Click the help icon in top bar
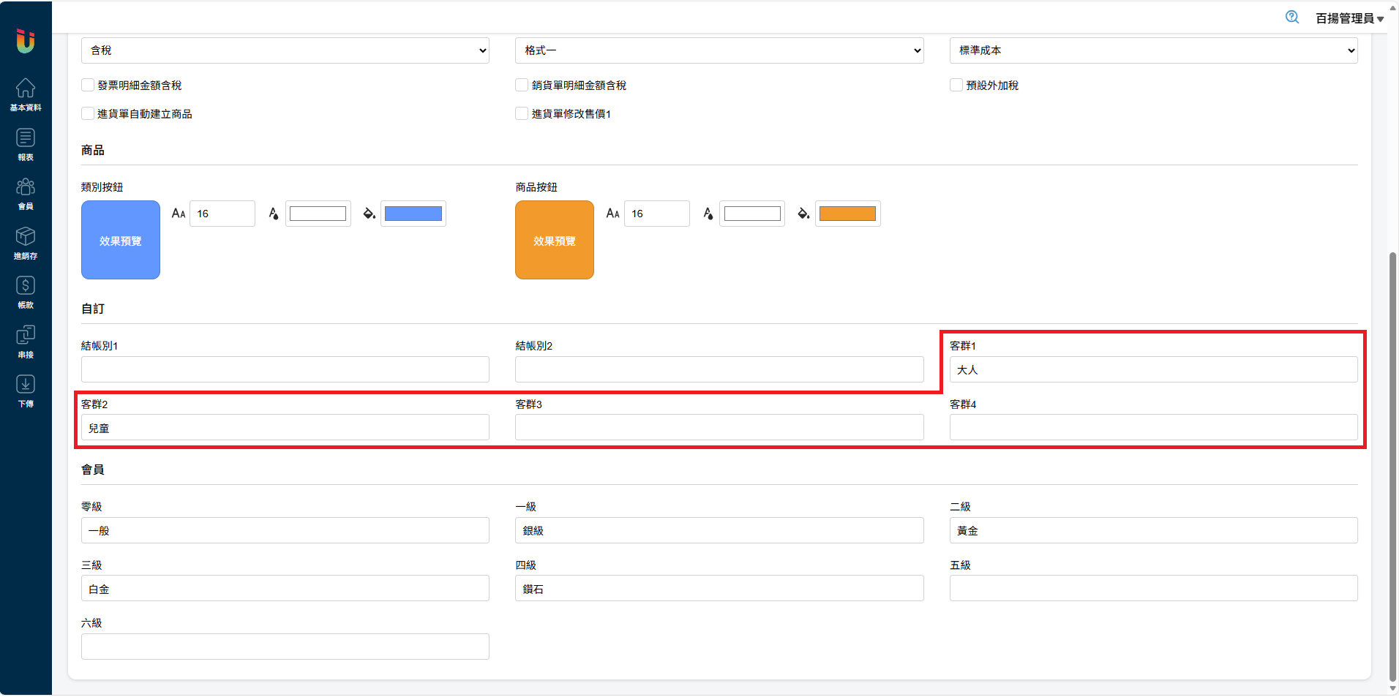This screenshot has width=1399, height=697. 1292,18
